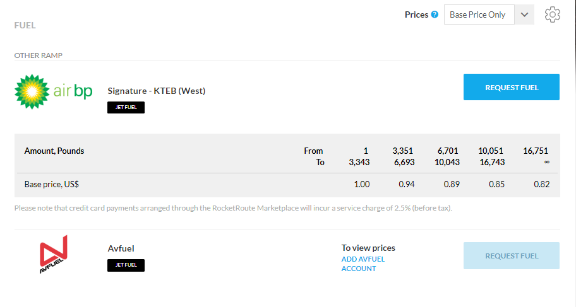
Task: Expand the Prices dropdown arrow
Action: pyautogui.click(x=524, y=14)
